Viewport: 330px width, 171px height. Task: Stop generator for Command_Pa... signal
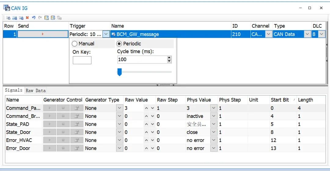(x=63, y=108)
